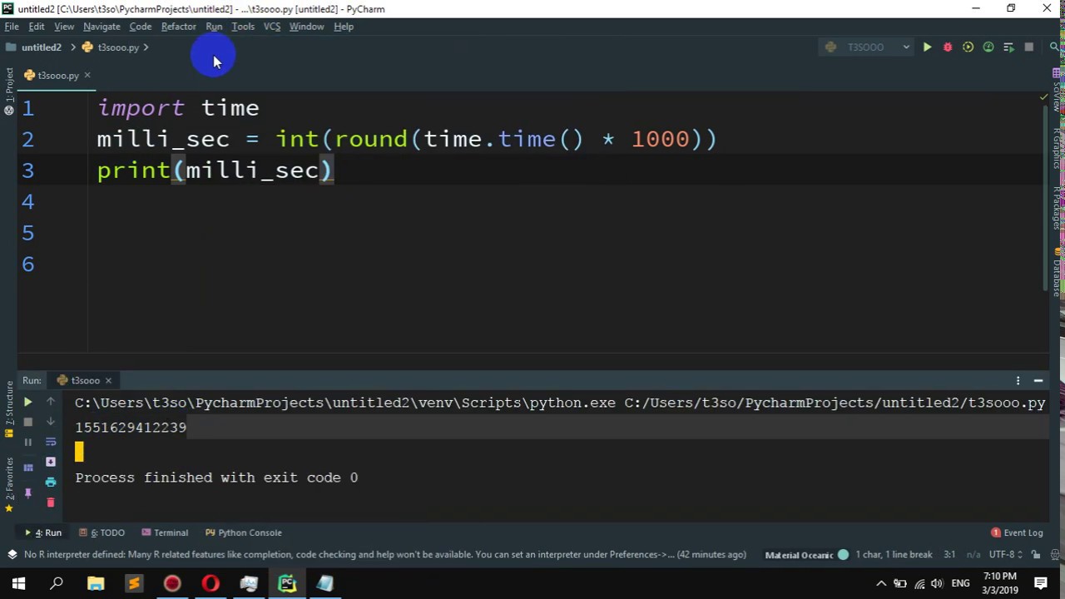Hide the Run panel with minimize icon
1065x599 pixels.
[1038, 380]
